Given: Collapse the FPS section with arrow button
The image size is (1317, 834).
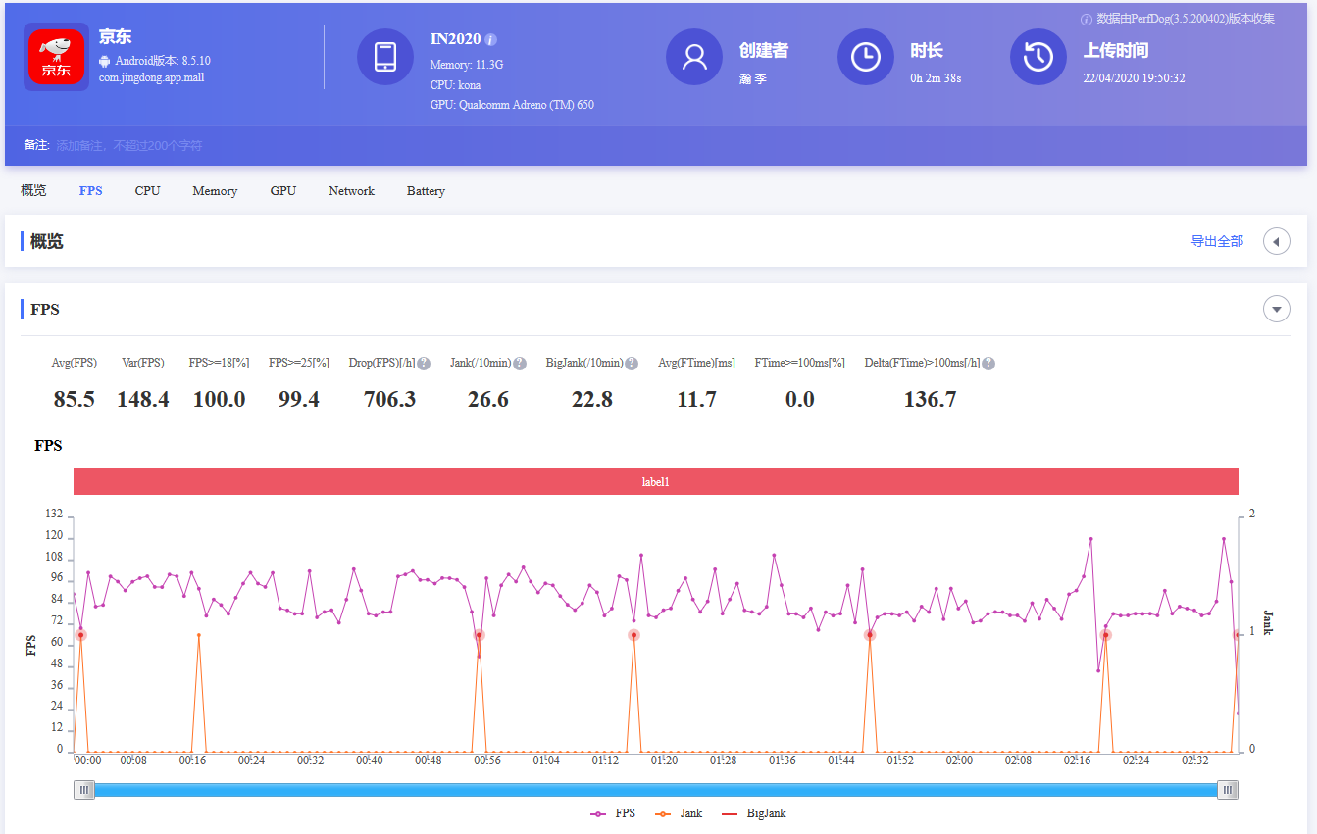Looking at the screenshot, I should click(1276, 310).
